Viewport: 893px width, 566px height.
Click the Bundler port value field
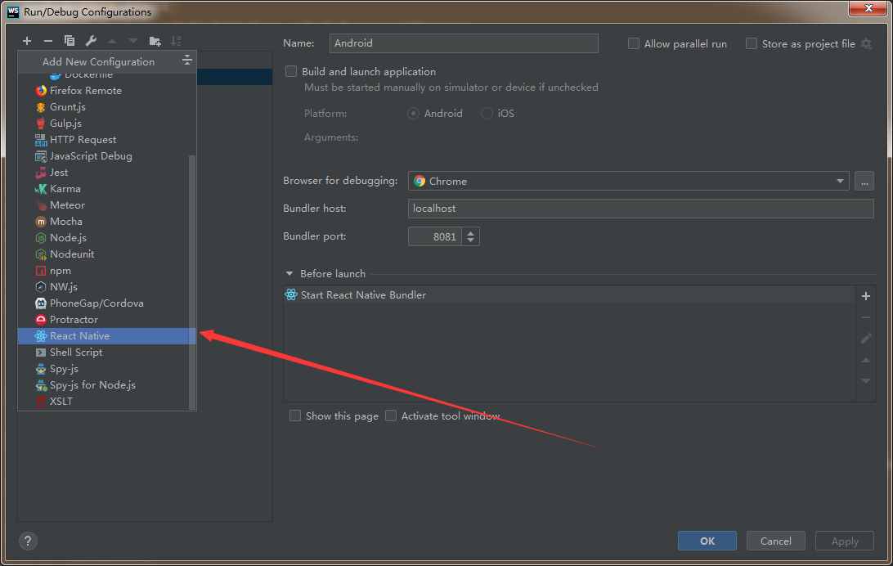[x=435, y=237]
